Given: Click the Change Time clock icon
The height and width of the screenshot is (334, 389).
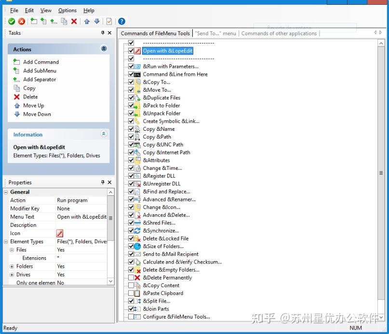Looking at the screenshot, I should click(x=137, y=168).
